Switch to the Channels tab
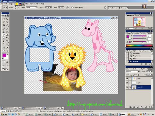The height and width of the screenshot is (116, 155). [137, 69]
